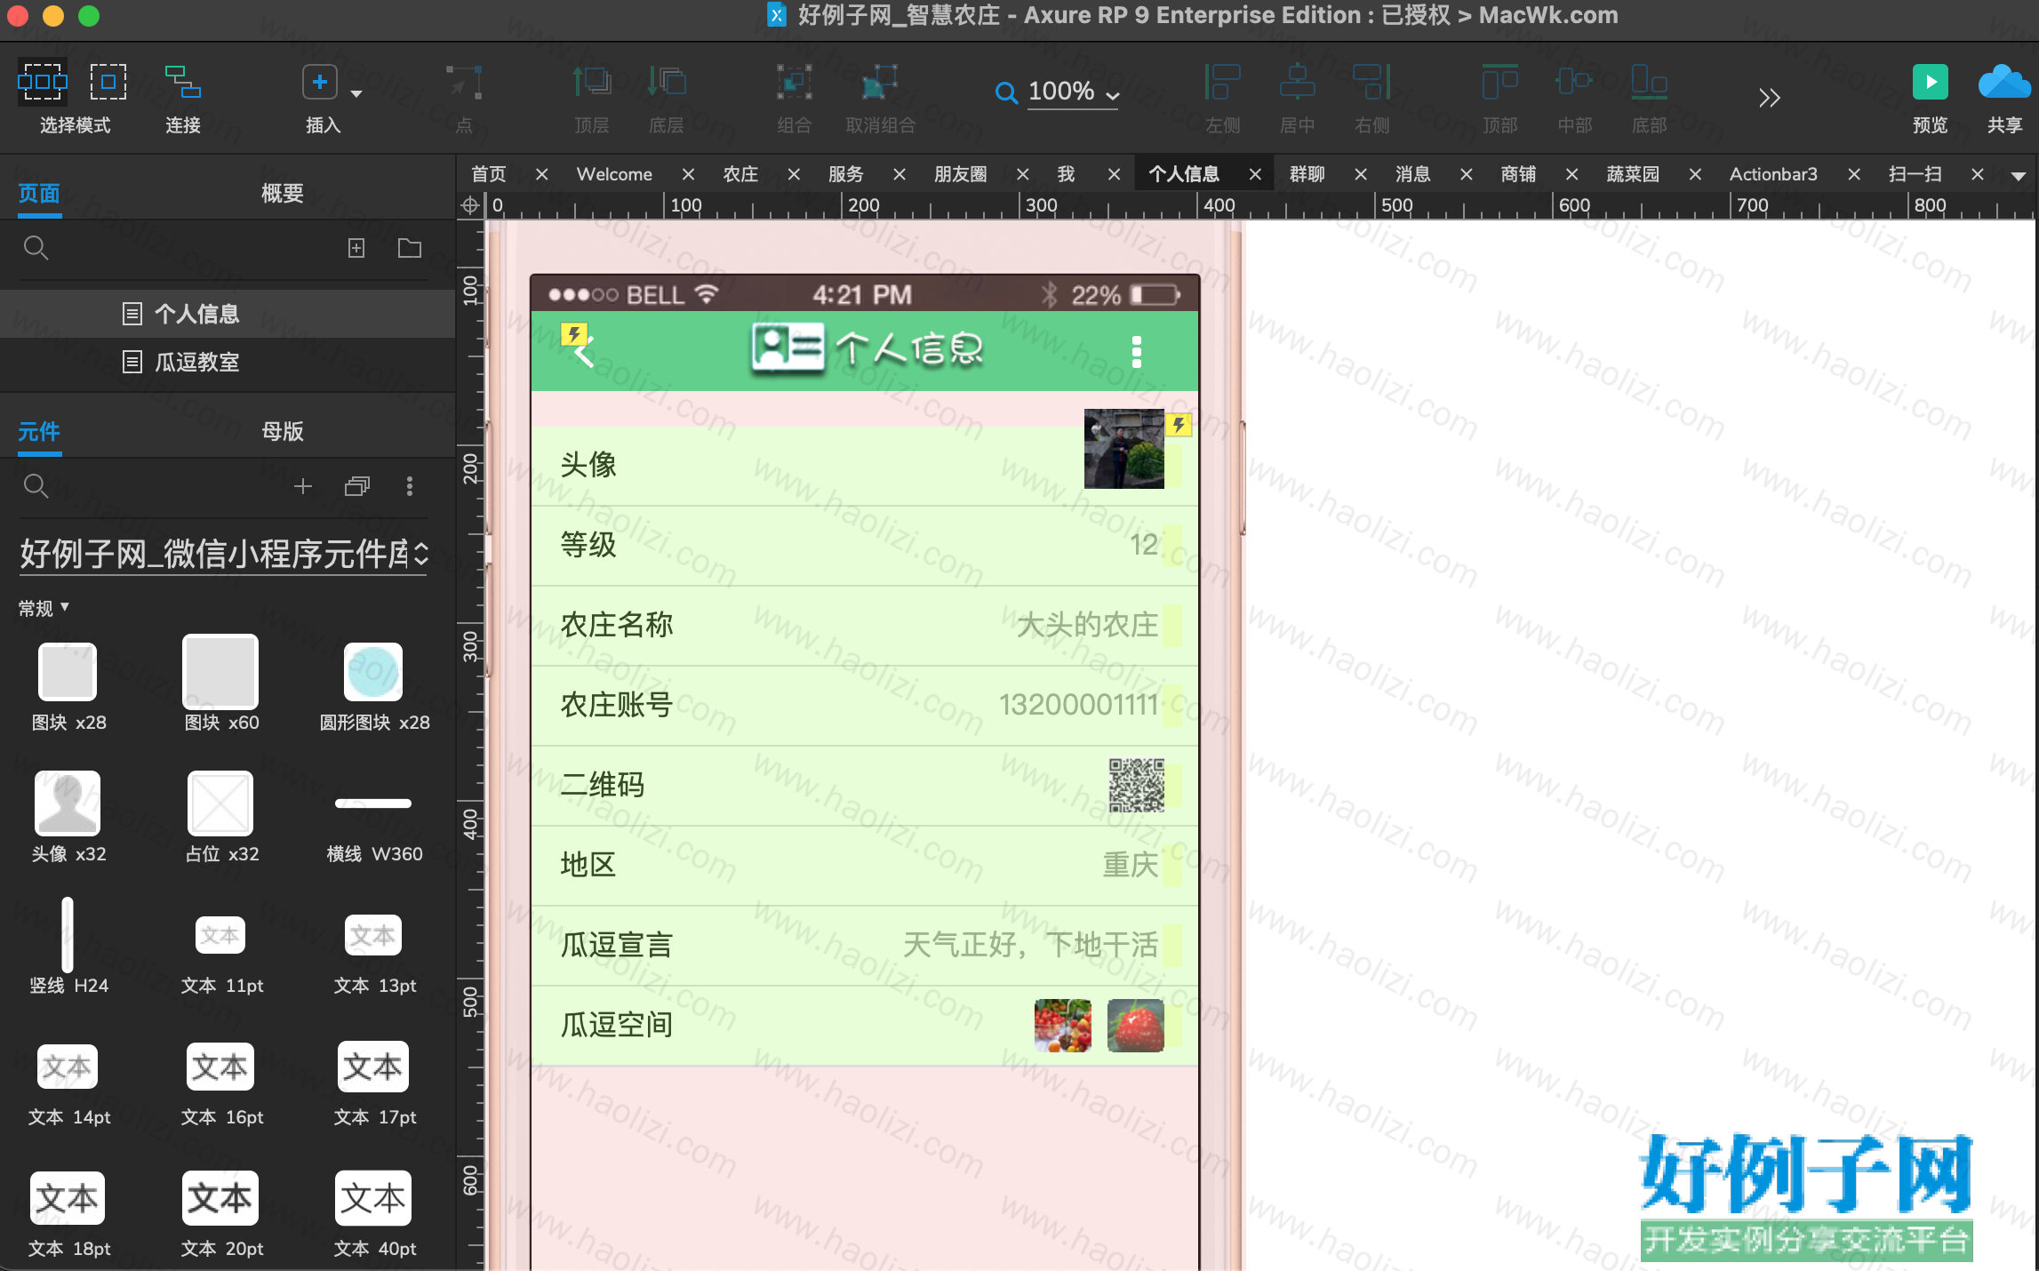Align bottom with 底部 icon
Screen dimensions: 2039x1271
[x=1649, y=82]
